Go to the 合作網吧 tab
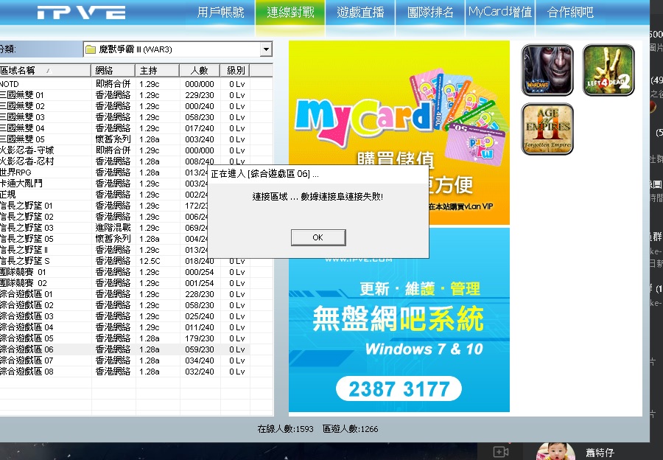The height and width of the screenshot is (460, 663). tap(570, 13)
